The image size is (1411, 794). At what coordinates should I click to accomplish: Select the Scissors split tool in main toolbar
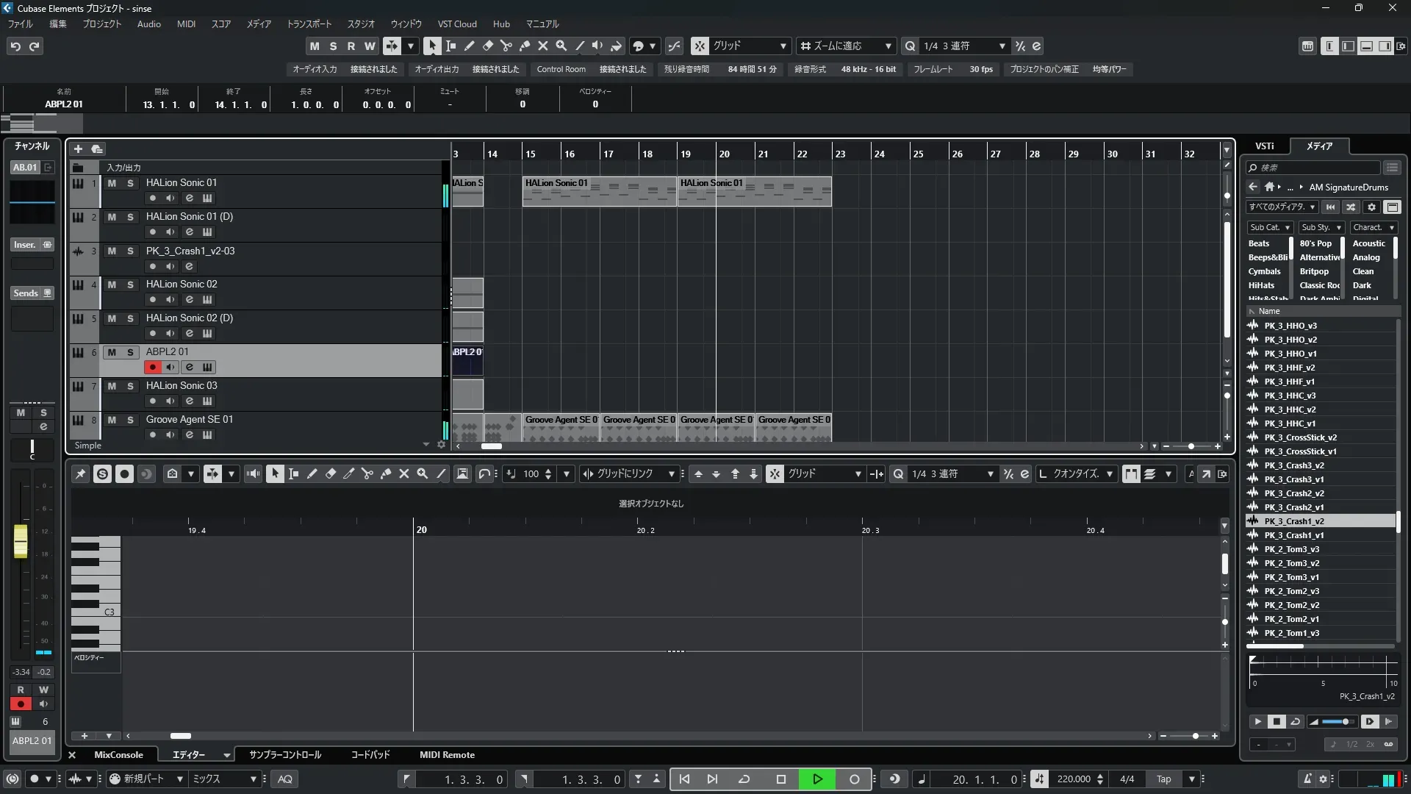506,46
